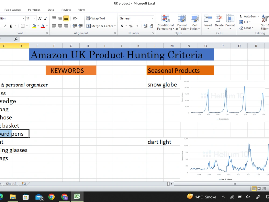This screenshot has height=202, width=269.
Task: Apply percent style
Action: click(131, 26)
